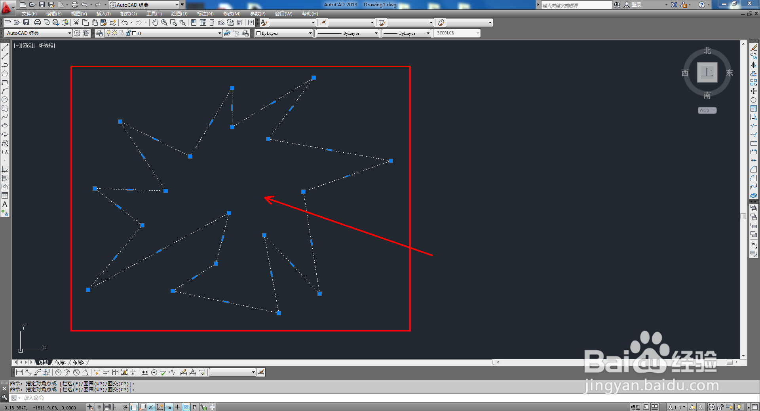Toggle Dynamic Input in status bar
This screenshot has width=760, height=411.
point(169,407)
